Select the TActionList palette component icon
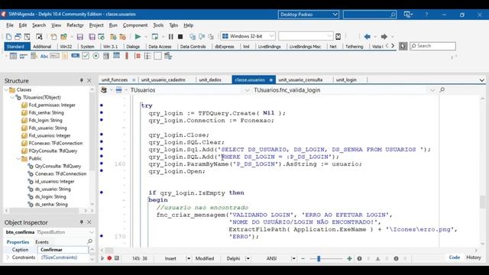 [168, 56]
